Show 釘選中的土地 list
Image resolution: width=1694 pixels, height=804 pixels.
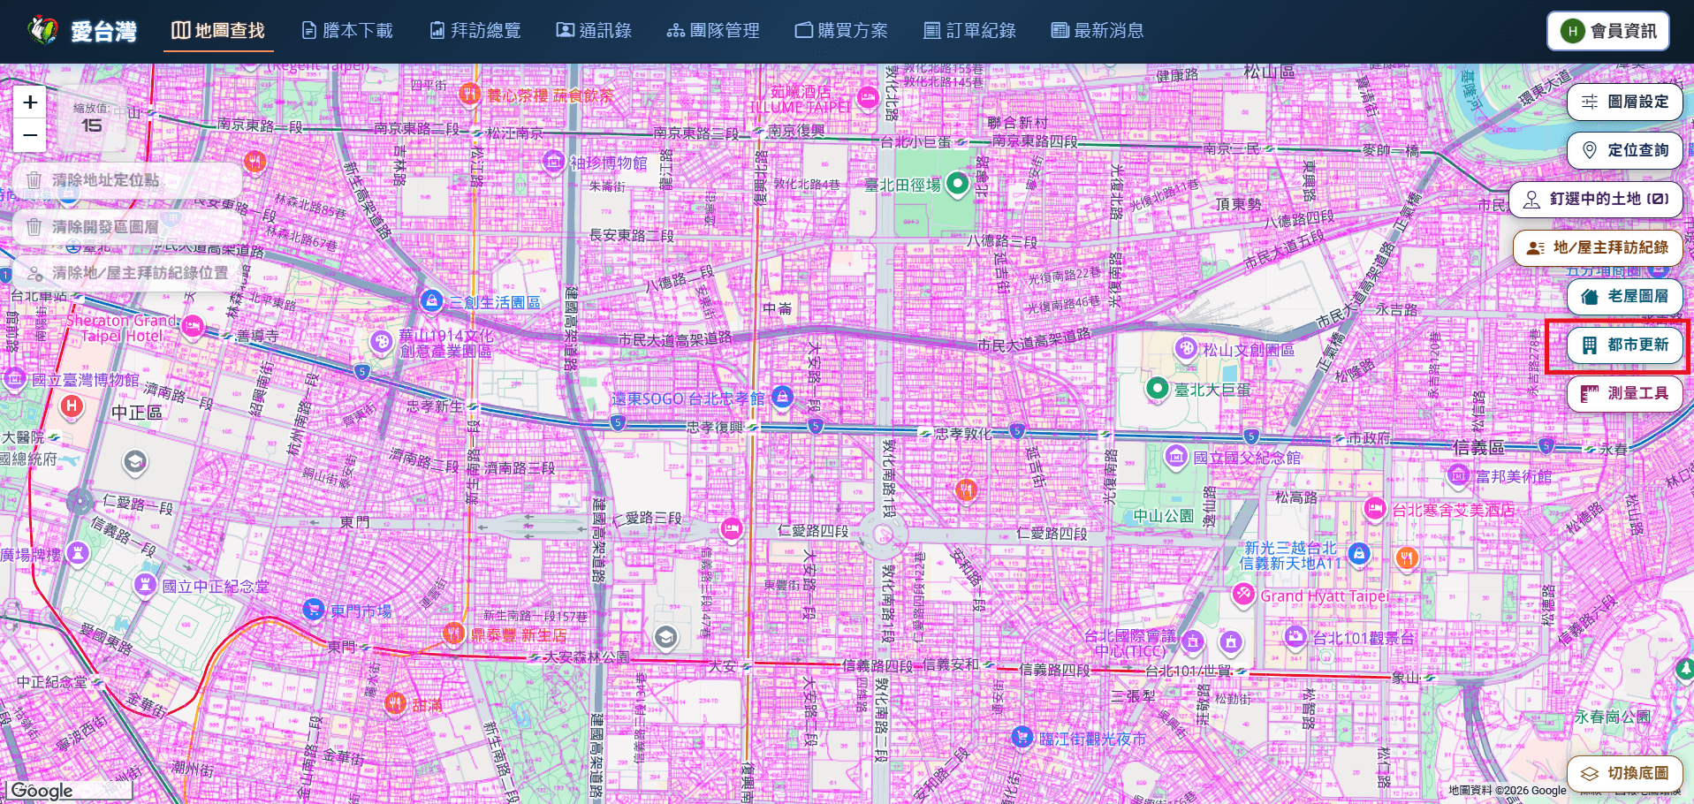click(x=1596, y=200)
